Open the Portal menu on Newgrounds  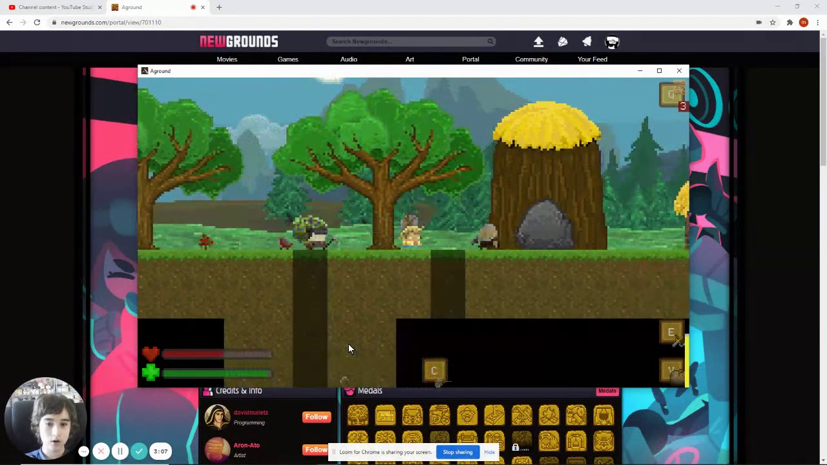[470, 59]
